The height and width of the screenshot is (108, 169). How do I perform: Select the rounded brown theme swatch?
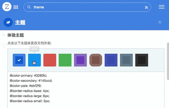point(96,60)
